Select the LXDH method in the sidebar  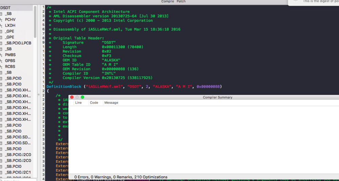click(x=10, y=25)
